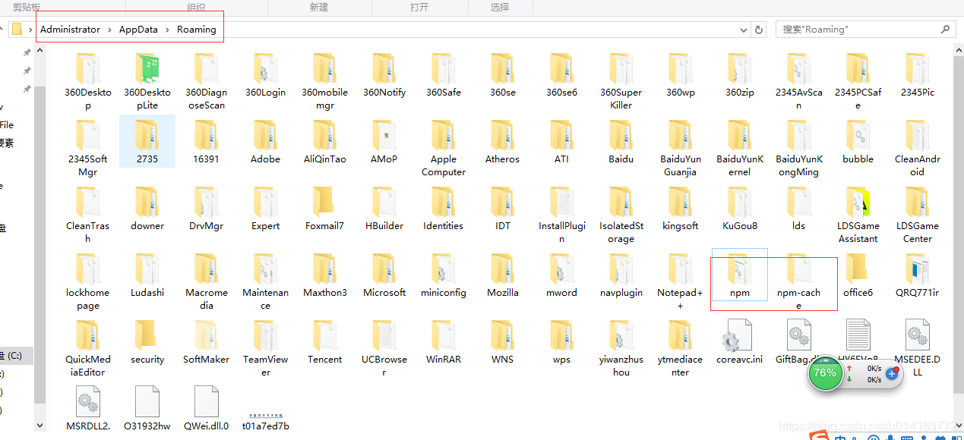964x440 pixels.
Task: Click the blue plus on speed widget
Action: tap(892, 374)
